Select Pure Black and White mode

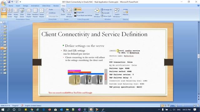coord(83,16)
